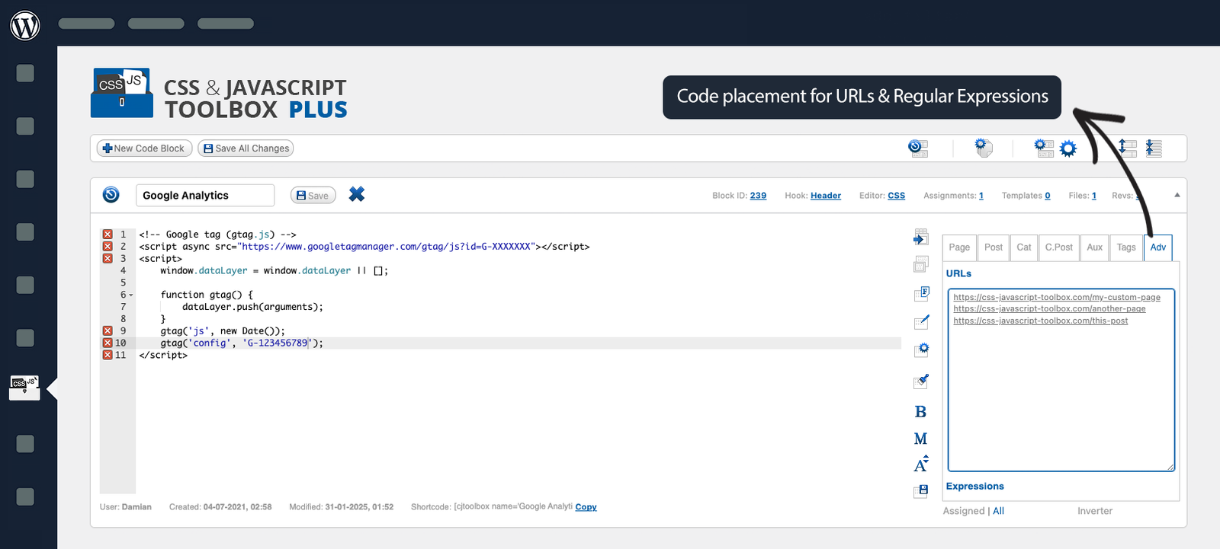
Task: Open the Assignments 1 link
Action: [x=981, y=196]
